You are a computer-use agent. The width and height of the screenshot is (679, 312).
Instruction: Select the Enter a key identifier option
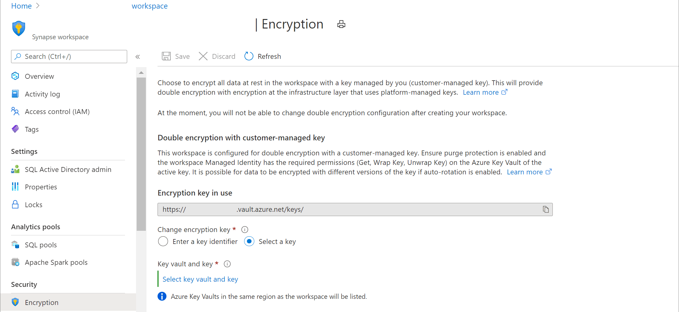(163, 241)
